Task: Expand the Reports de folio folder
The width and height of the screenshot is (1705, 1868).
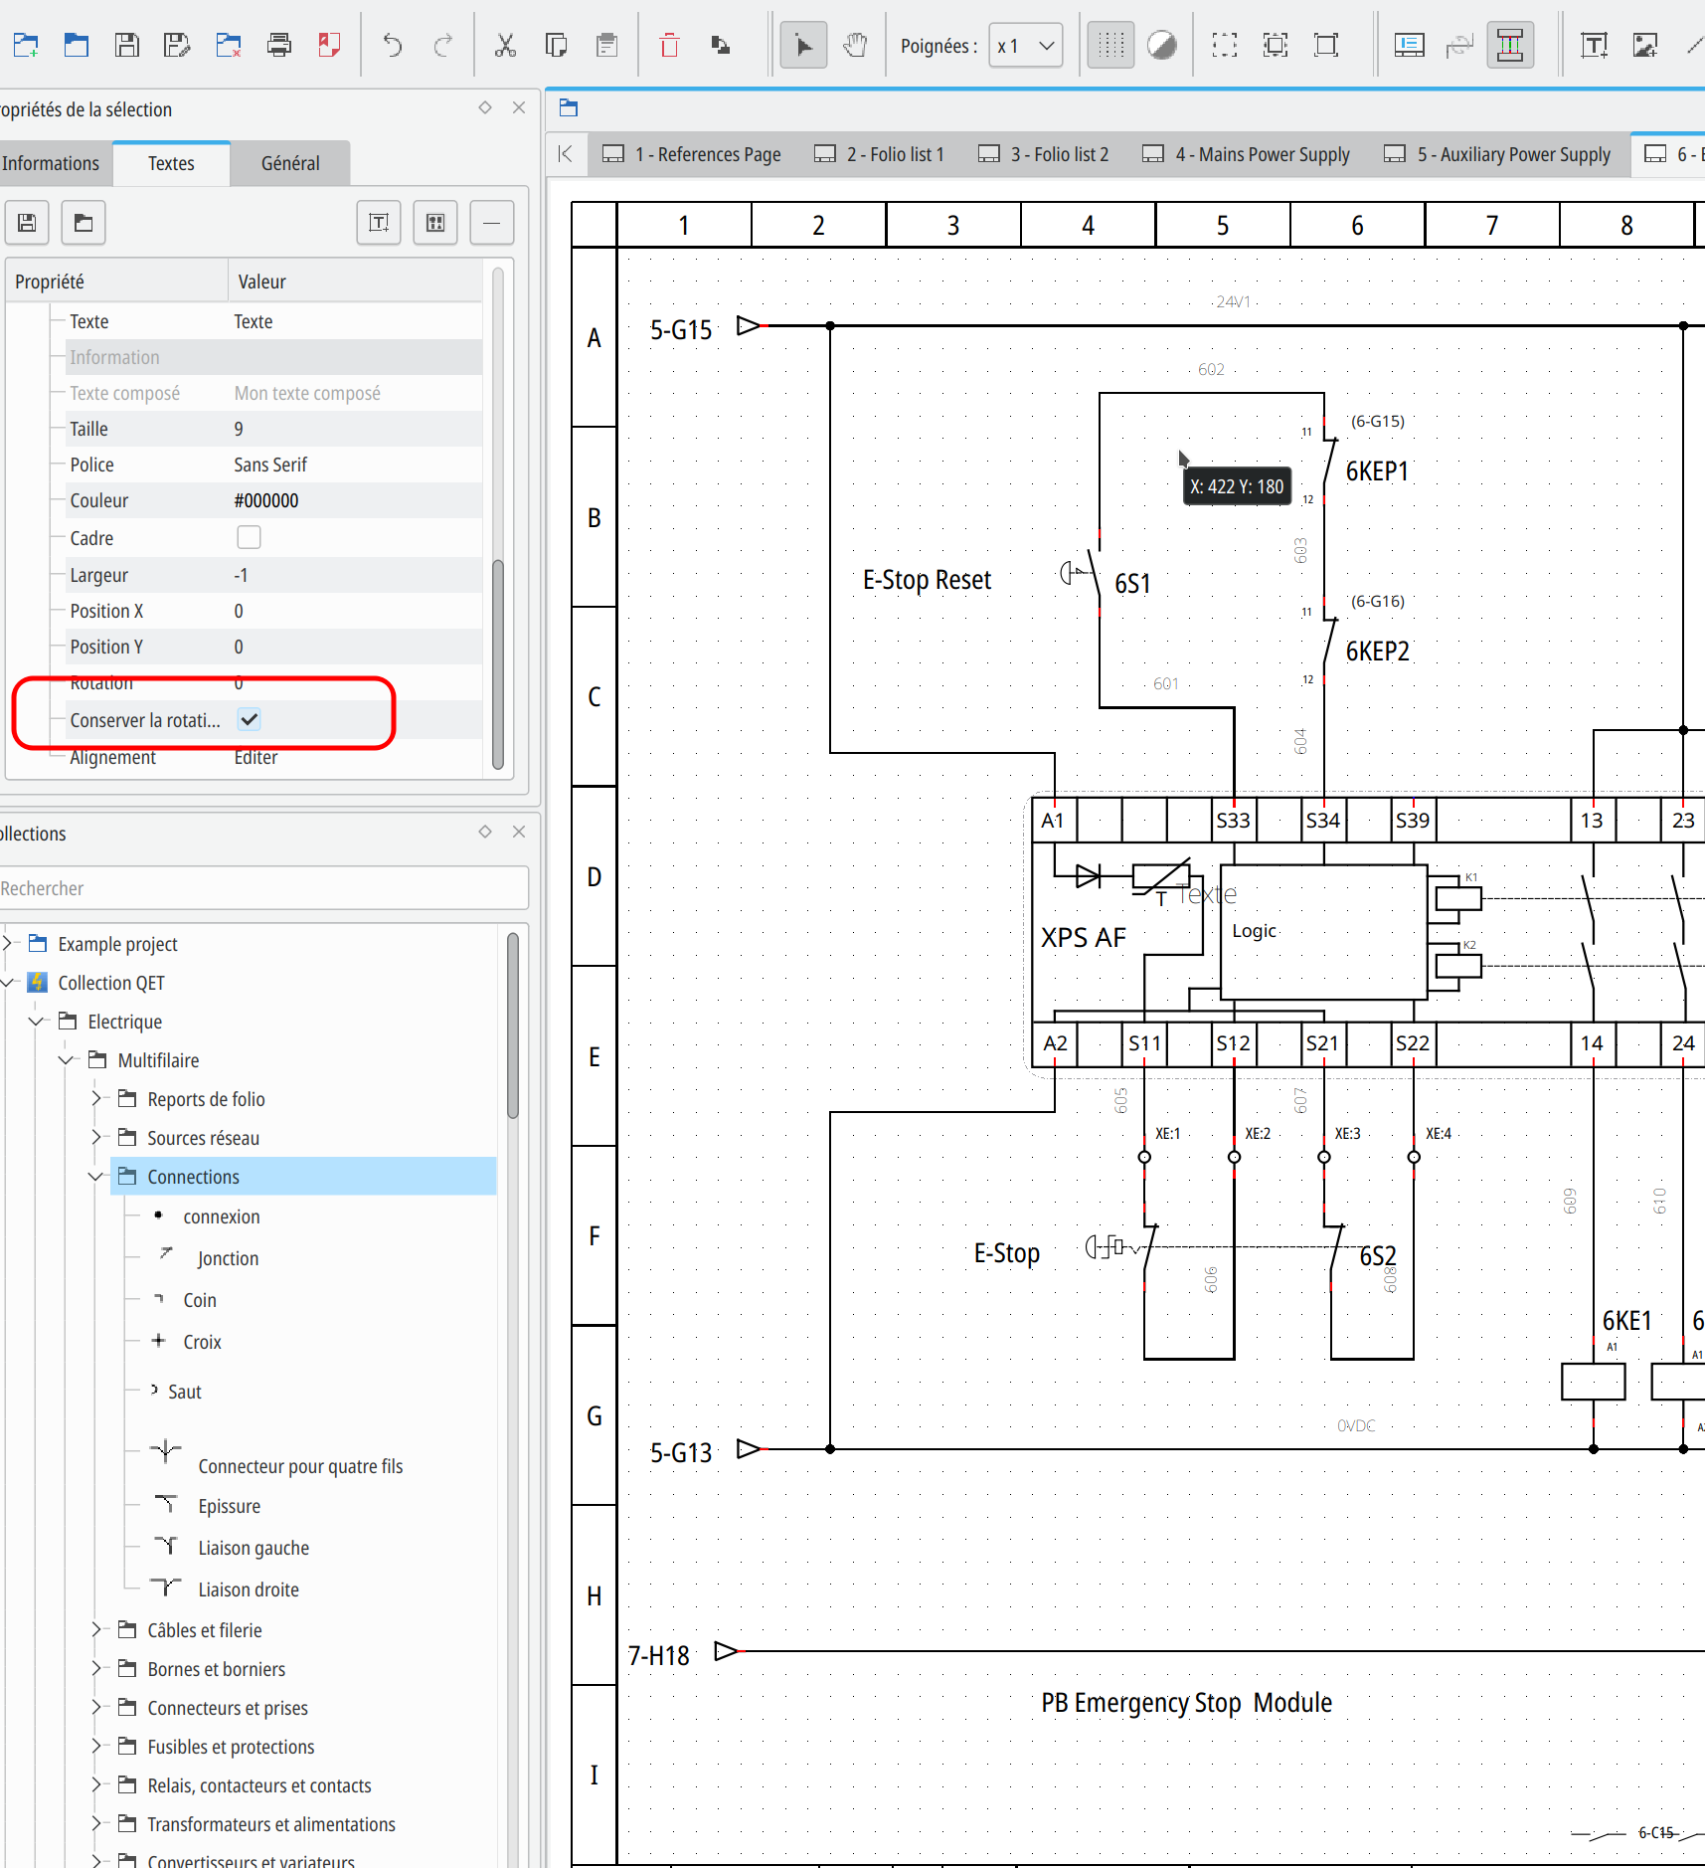Action: (x=96, y=1098)
